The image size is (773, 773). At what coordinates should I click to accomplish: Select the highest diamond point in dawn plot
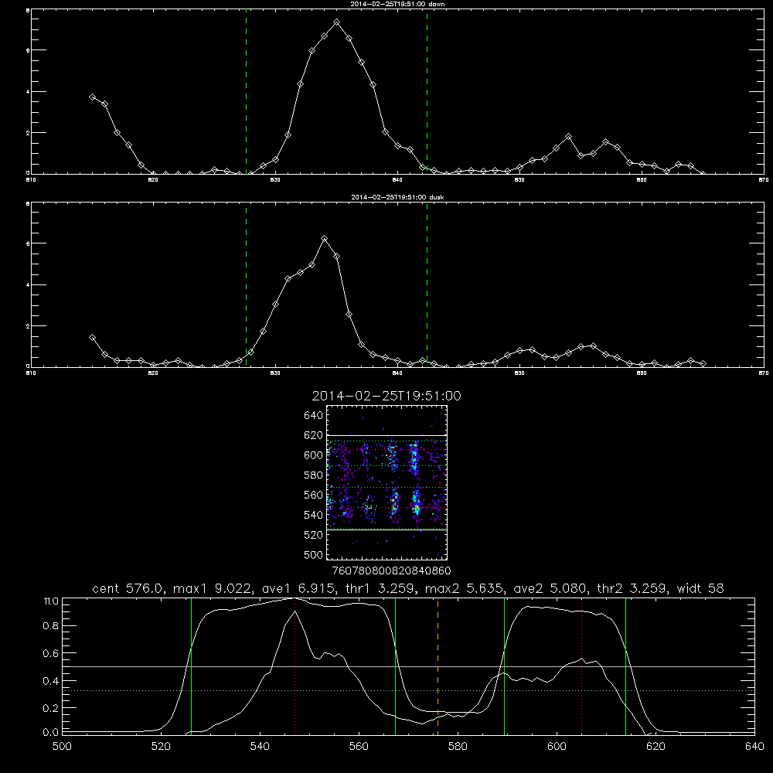[337, 22]
